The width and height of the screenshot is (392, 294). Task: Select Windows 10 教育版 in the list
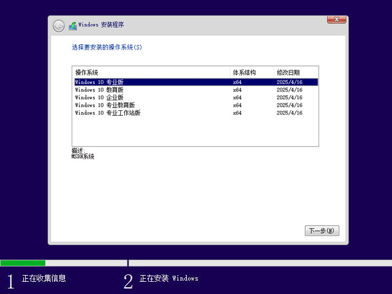point(196,90)
